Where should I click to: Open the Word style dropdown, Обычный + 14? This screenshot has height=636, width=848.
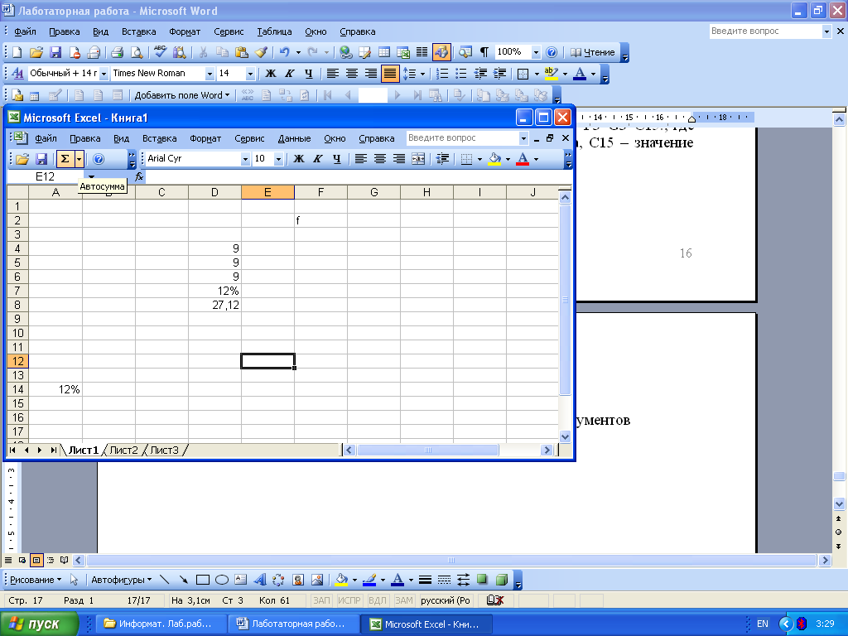click(x=104, y=74)
